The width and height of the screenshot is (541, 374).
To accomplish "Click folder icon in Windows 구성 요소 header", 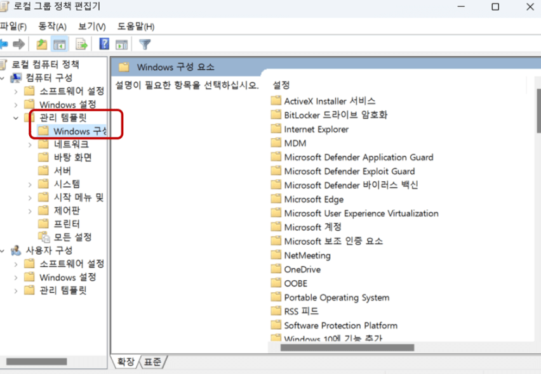I will point(124,67).
